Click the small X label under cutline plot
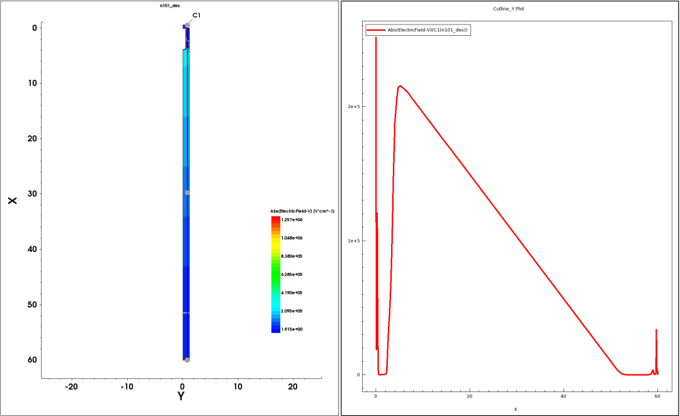 [x=516, y=409]
